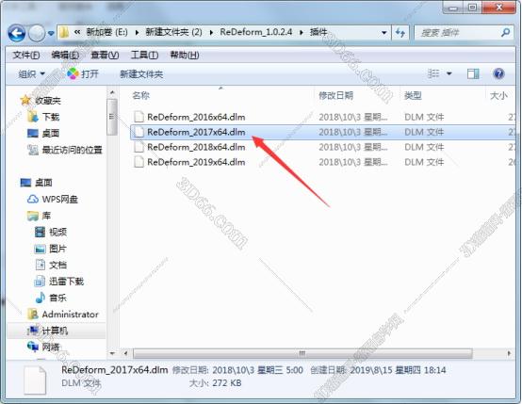This screenshot has height=404, width=522.
Task: Click the search magnifier icon
Action: coord(506,33)
